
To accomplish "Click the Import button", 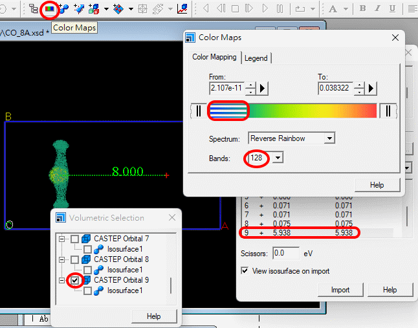I will 340,290.
